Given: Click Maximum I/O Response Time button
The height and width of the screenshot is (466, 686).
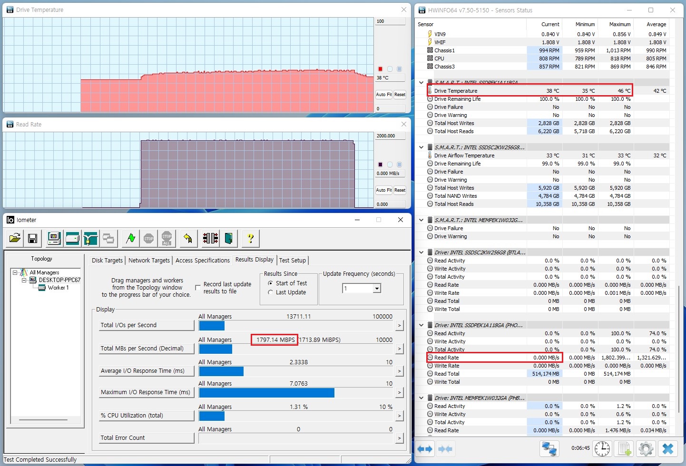Looking at the screenshot, I should coord(147,392).
